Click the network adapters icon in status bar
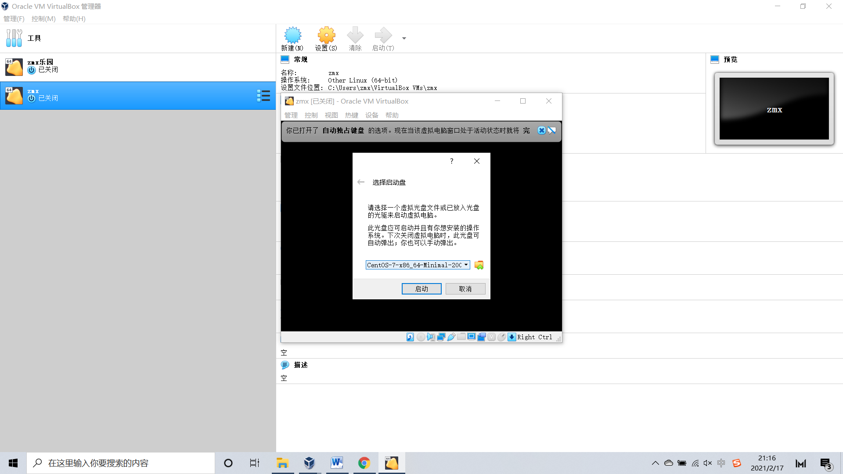843x474 pixels. point(441,337)
